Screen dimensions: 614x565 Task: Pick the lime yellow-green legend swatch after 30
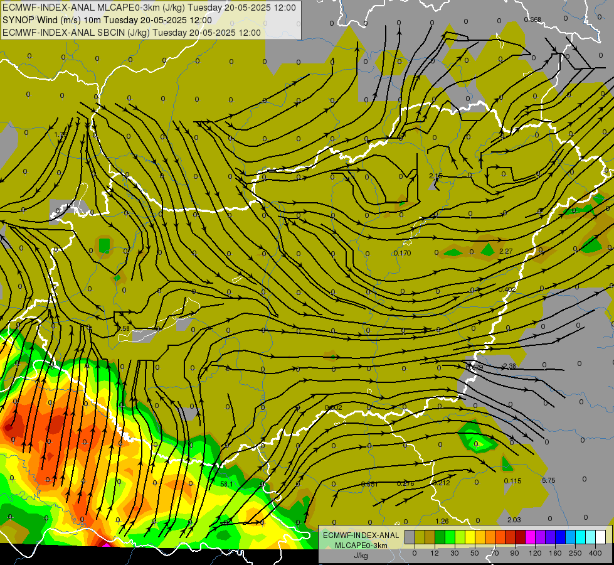[x=460, y=537]
